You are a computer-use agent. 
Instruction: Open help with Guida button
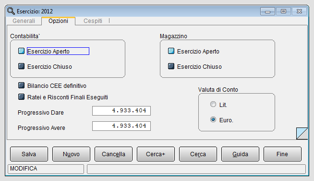[241, 154]
